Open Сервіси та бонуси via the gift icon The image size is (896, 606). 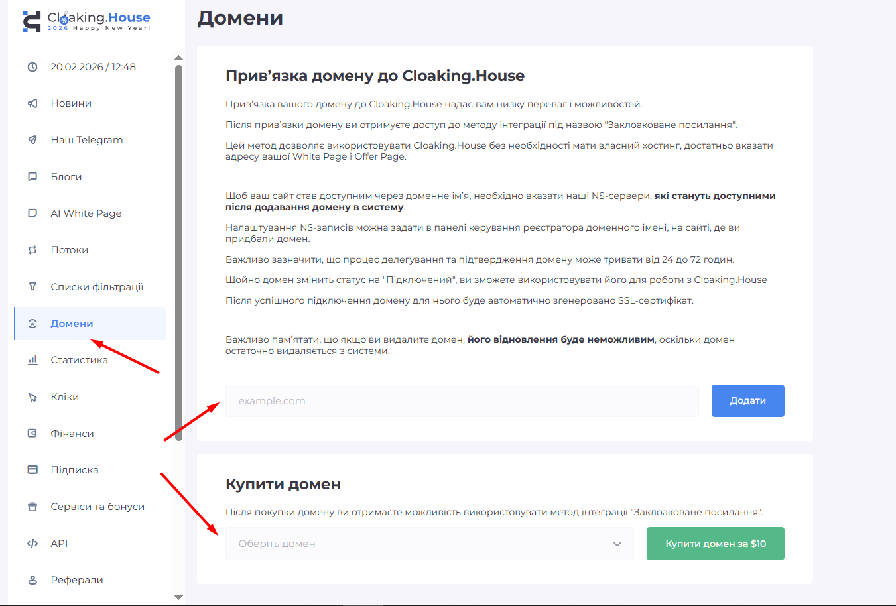click(32, 506)
